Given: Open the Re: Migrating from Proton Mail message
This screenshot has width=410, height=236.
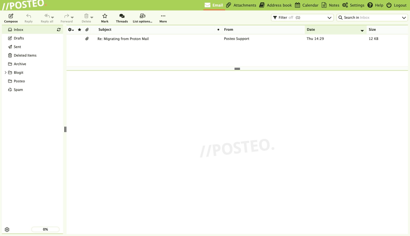Looking at the screenshot, I should [123, 39].
